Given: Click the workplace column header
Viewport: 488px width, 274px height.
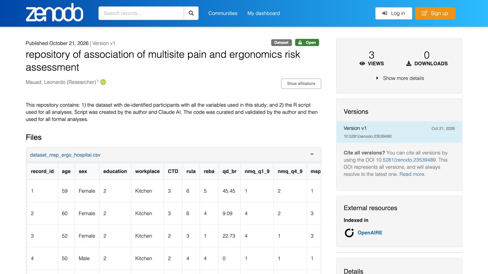Looking at the screenshot, I should tap(148, 171).
